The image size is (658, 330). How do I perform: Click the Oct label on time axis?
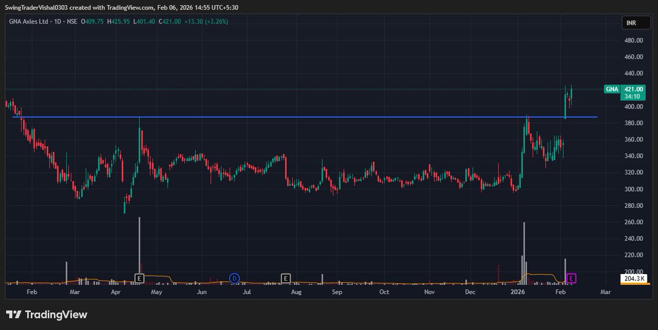tap(384, 293)
